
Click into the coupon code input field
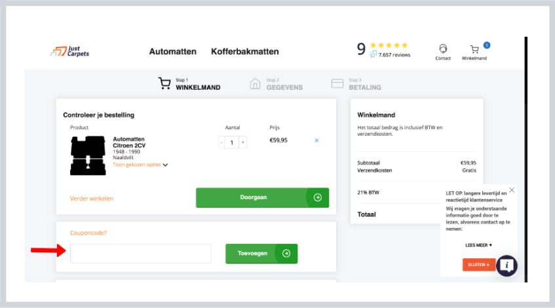pos(140,254)
